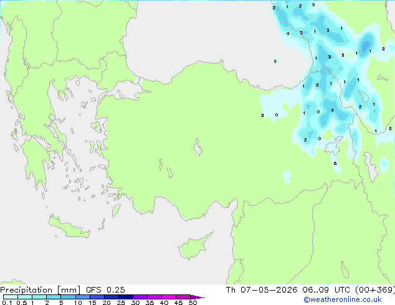Click the "25" legend scale label

121,303
